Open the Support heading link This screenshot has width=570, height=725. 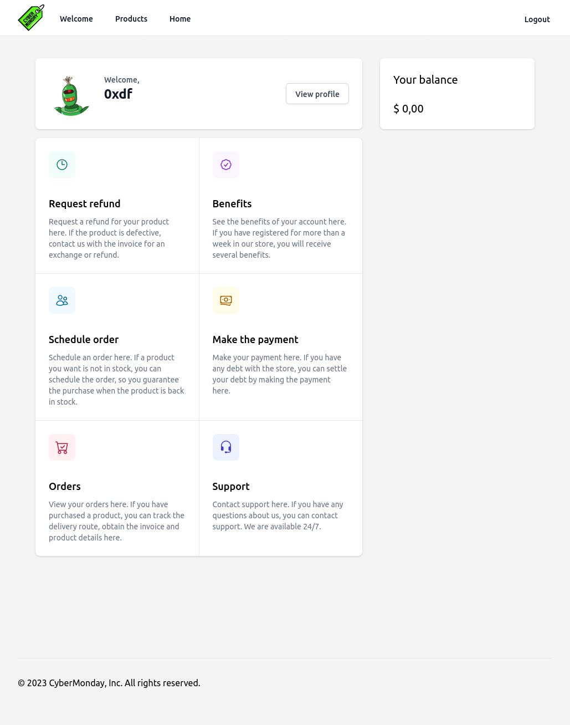tap(231, 487)
